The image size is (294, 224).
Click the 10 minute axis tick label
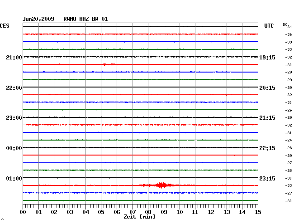(180, 212)
